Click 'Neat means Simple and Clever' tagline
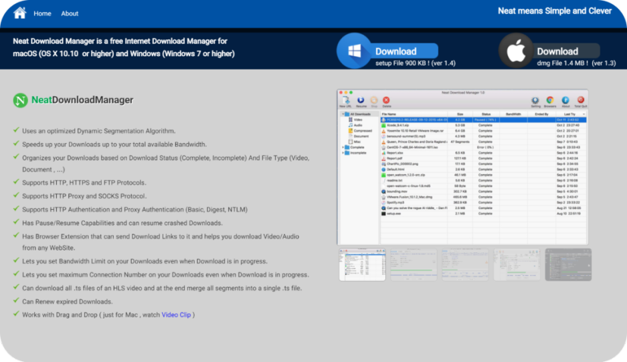The height and width of the screenshot is (362, 627). [555, 11]
